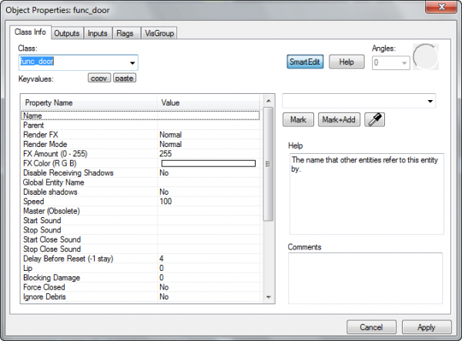
Task: Click the FX Color white swatch
Action: [207, 163]
